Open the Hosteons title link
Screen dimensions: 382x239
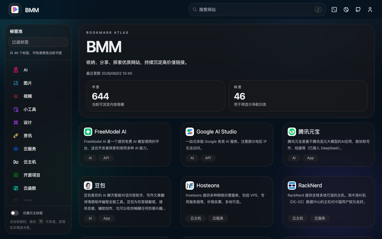(208, 186)
